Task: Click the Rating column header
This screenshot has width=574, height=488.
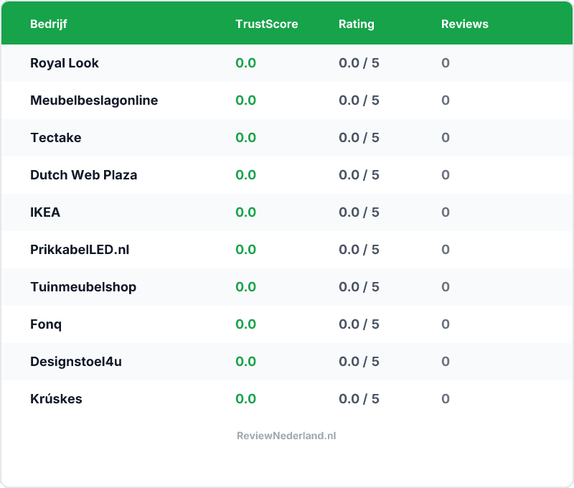Action: point(356,24)
